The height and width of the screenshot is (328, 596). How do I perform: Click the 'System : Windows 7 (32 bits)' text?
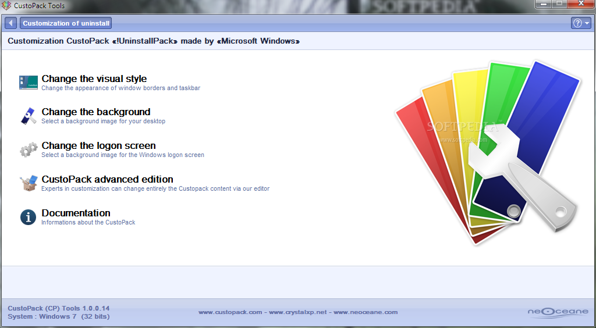(x=59, y=316)
